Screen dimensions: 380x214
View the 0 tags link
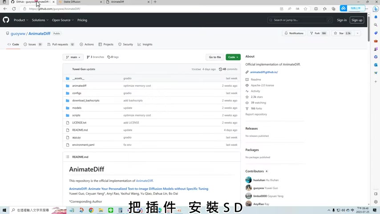point(113,57)
